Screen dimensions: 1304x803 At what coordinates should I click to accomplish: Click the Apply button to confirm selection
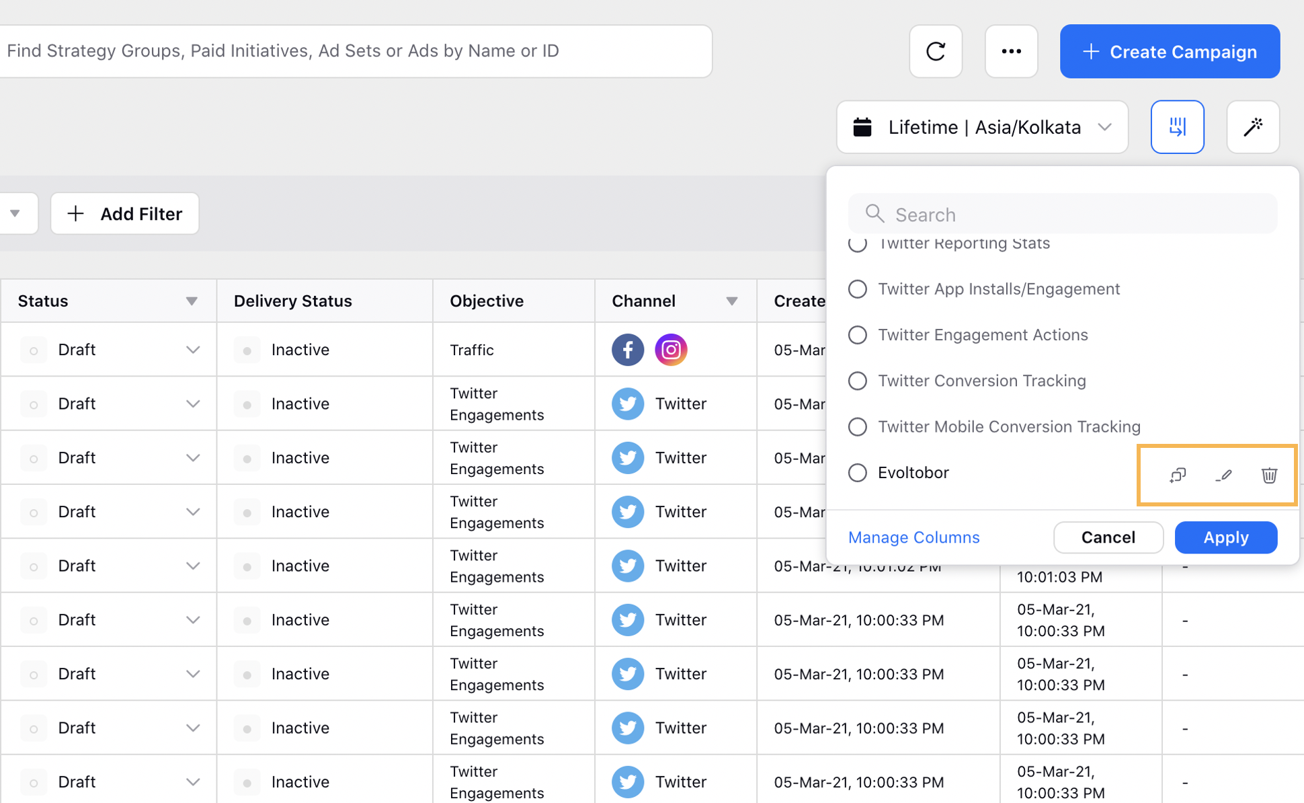(1225, 535)
